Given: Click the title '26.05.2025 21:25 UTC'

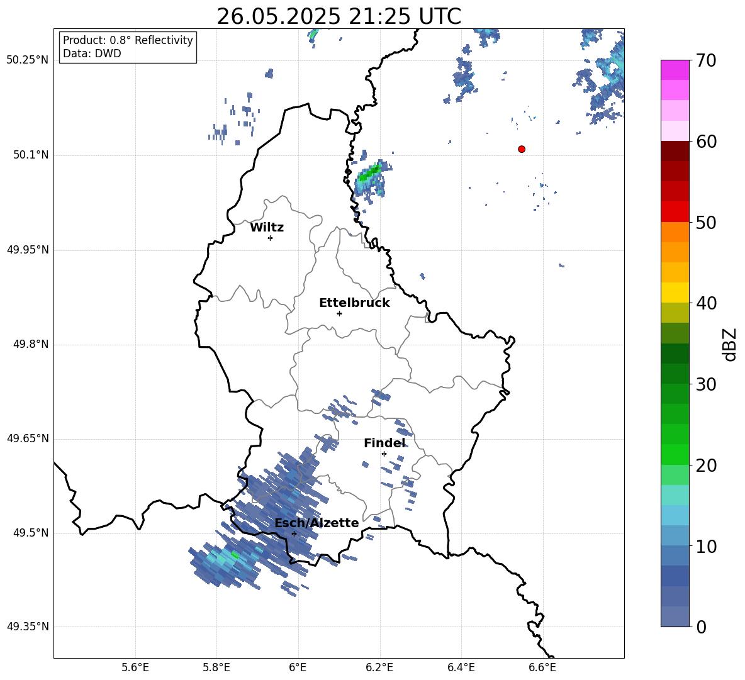Looking at the screenshot, I should coord(339,16).
